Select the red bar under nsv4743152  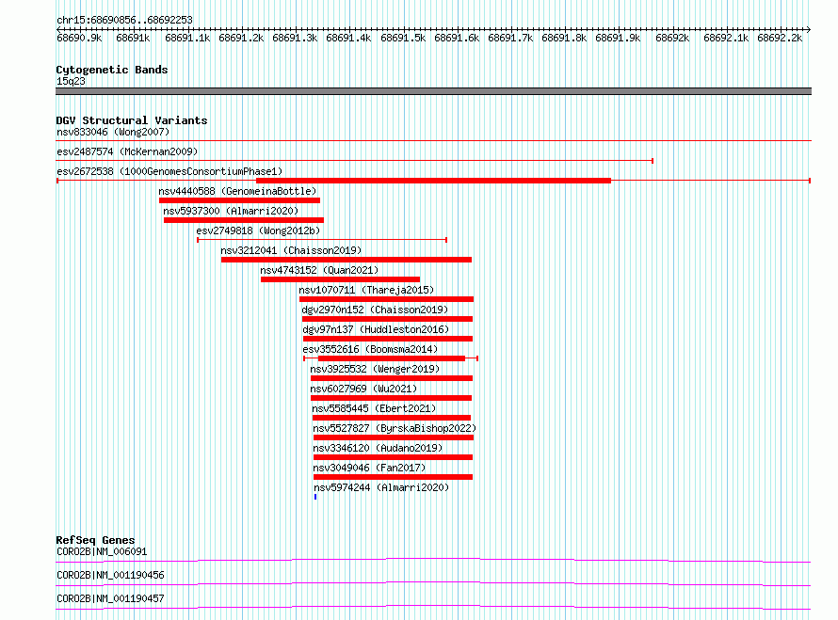(341, 279)
